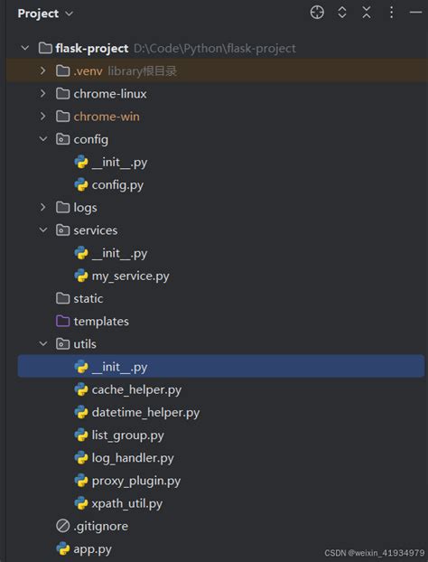Click the Select Opened File crosshair icon
Viewport: 428px width, 562px height.
click(317, 13)
